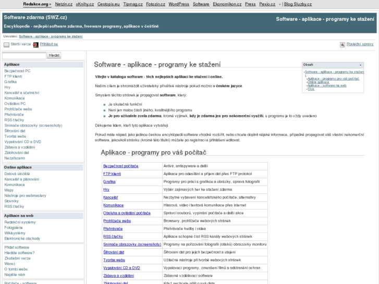
Task: Select Fotogalerie under Aplikace na web
Action: coord(14,227)
